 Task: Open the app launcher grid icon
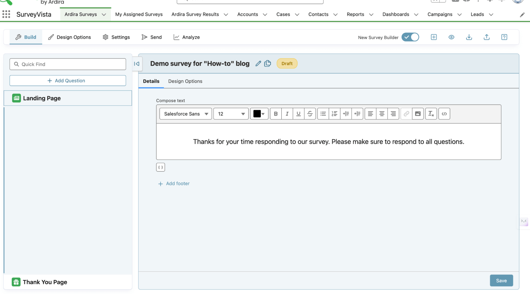(x=6, y=14)
